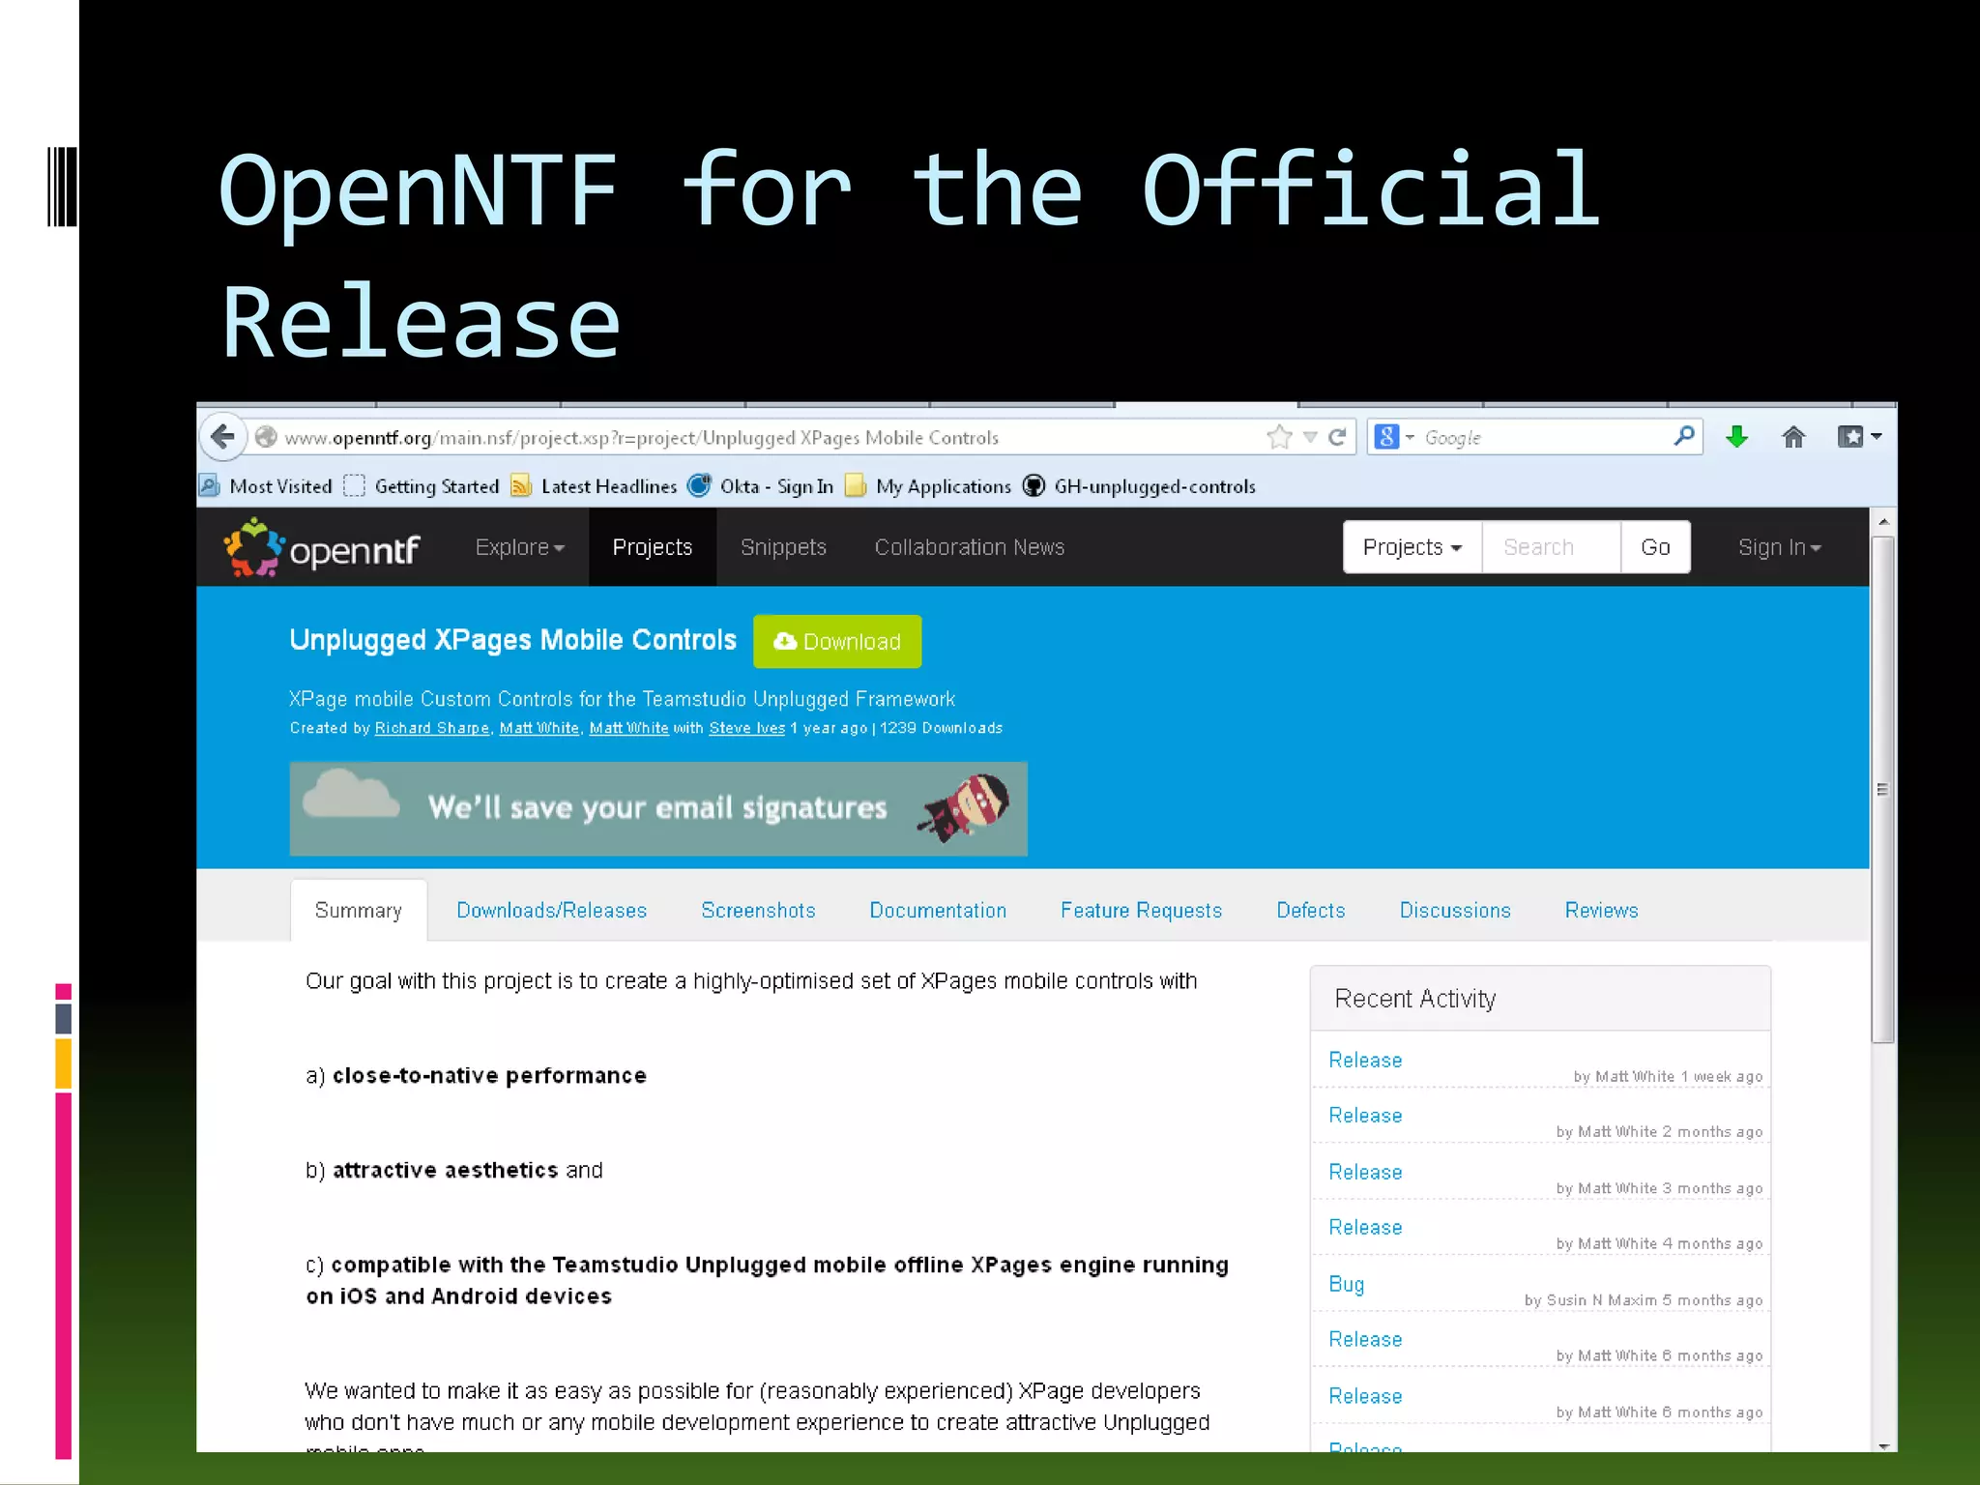Open the Defects tab
The image size is (1980, 1485).
coord(1310,910)
